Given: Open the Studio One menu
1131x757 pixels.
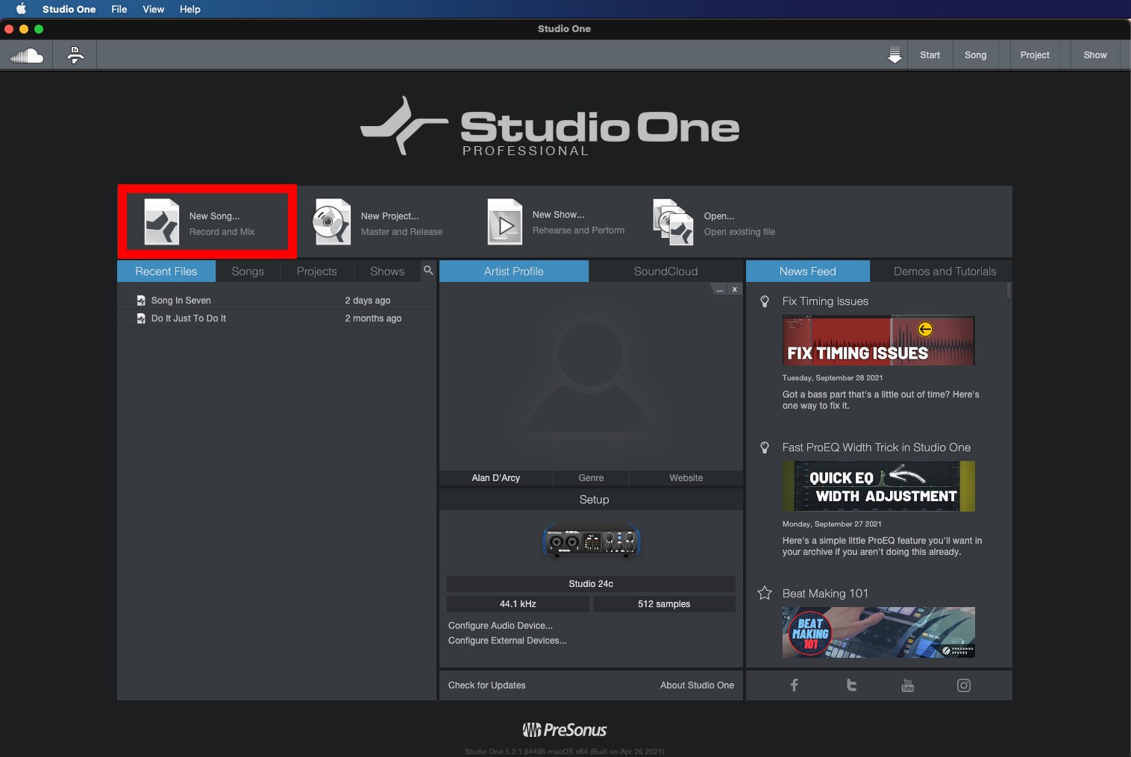Looking at the screenshot, I should pos(69,9).
